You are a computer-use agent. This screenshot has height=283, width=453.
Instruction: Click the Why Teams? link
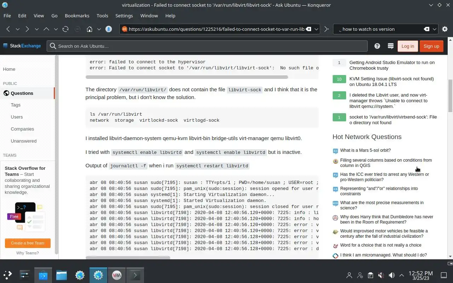[28, 253]
